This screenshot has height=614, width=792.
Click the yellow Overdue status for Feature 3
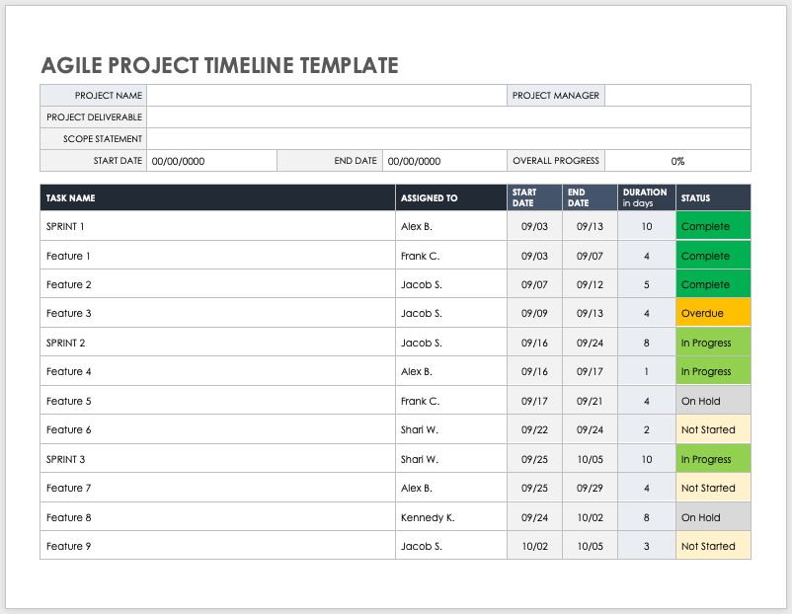(712, 313)
